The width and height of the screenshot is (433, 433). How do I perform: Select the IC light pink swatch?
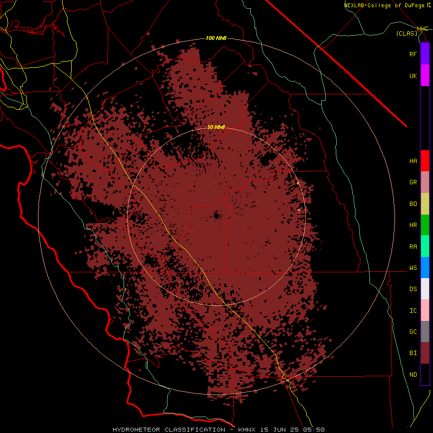point(425,310)
